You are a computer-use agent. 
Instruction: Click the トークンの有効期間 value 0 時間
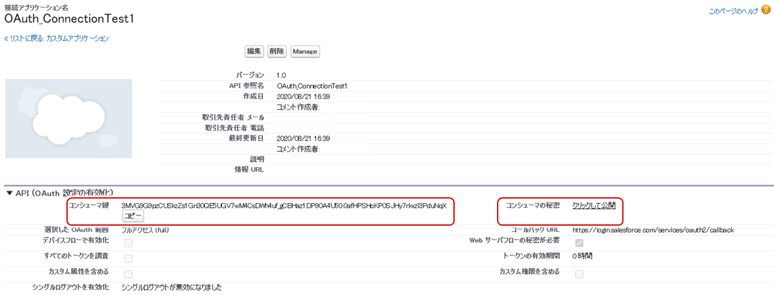point(582,256)
